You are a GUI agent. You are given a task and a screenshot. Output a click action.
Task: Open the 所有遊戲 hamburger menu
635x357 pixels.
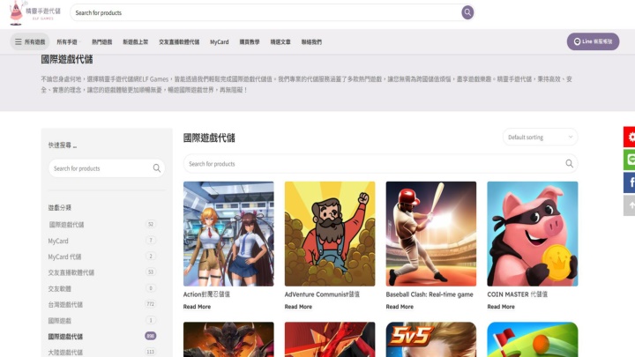click(x=30, y=41)
